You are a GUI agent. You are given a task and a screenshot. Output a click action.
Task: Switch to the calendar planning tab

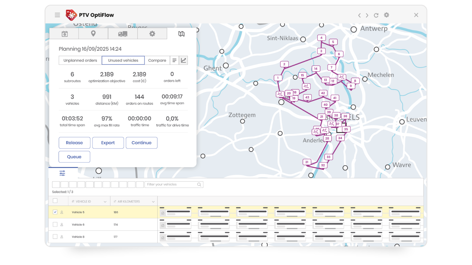pyautogui.click(x=64, y=34)
